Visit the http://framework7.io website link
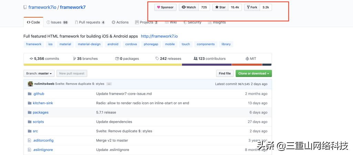This screenshot has height=155, width=353. (159, 36)
